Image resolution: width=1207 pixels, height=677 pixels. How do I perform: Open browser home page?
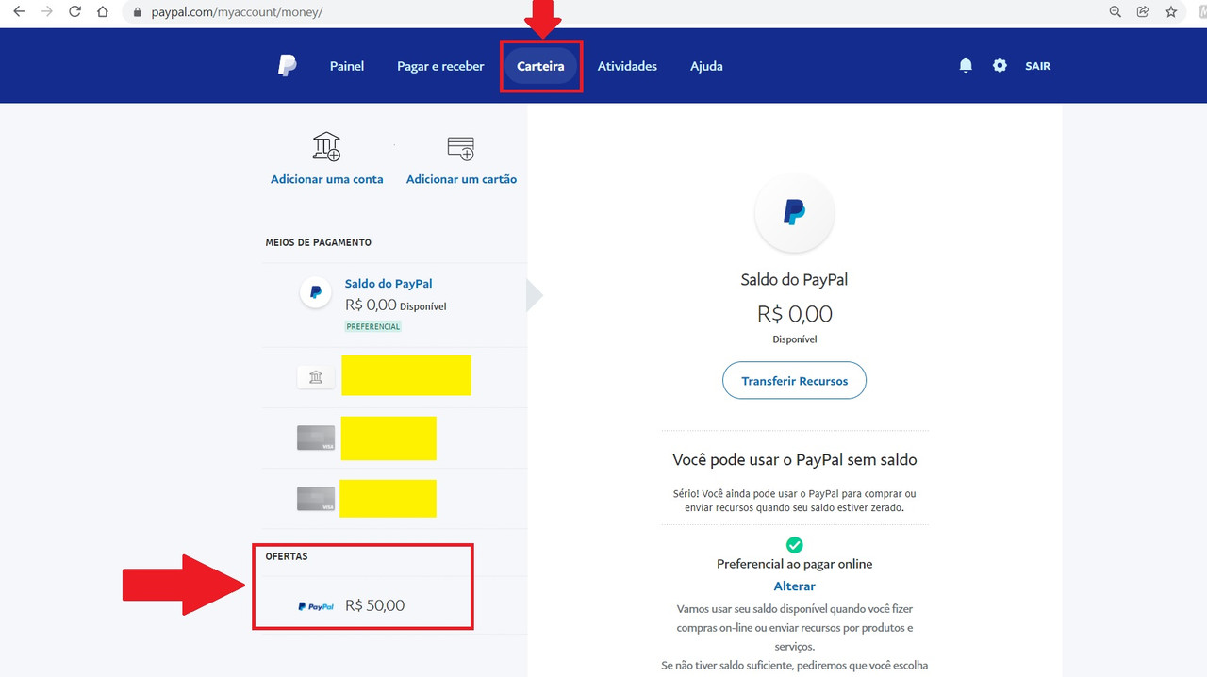point(103,12)
